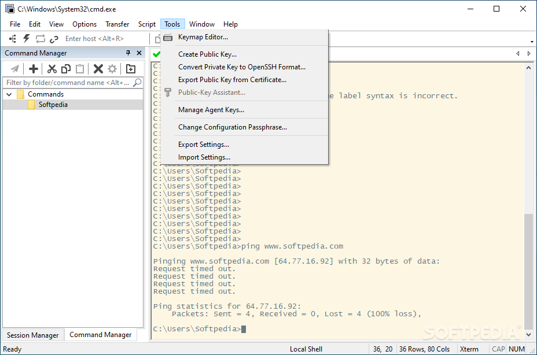The width and height of the screenshot is (537, 355).
Task: Click terminal scrollbar up arrow
Action: [x=528, y=68]
